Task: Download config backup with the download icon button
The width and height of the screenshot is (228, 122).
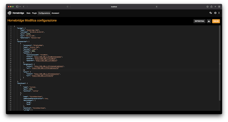Action: 209,21
